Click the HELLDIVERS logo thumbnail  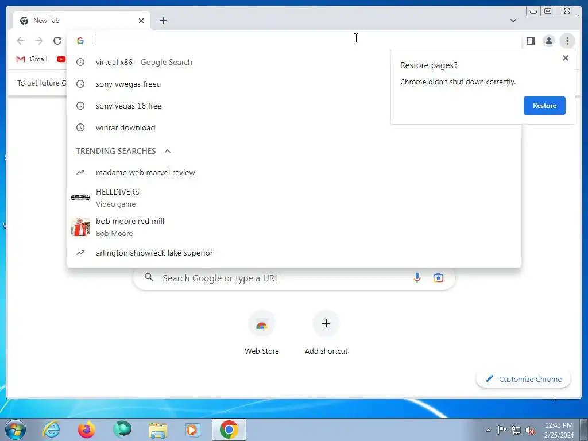coord(80,198)
